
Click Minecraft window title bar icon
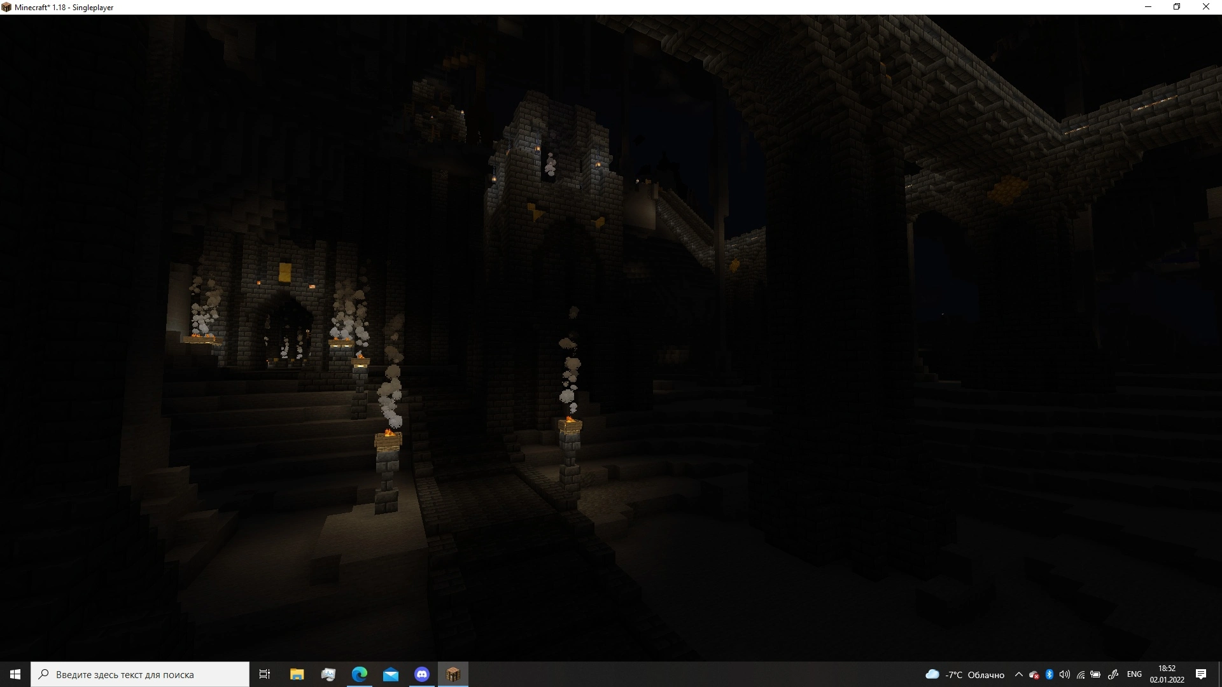(x=6, y=7)
